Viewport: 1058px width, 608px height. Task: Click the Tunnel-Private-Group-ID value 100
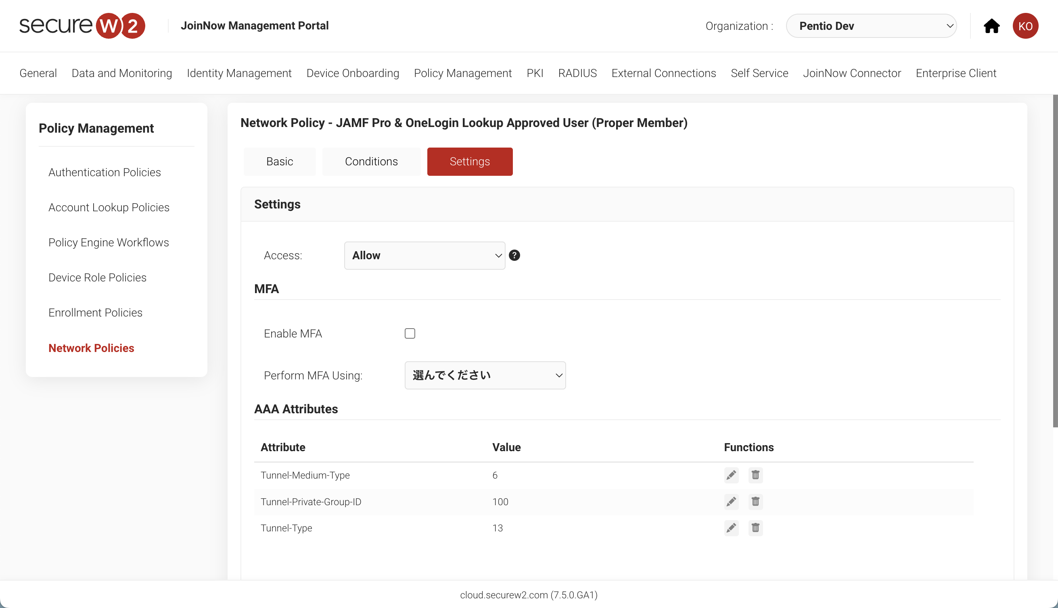pyautogui.click(x=500, y=502)
